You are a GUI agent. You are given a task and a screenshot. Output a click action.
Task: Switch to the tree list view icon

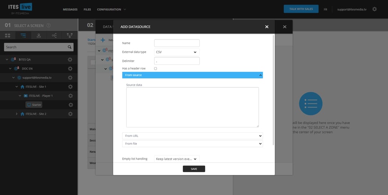click(x=23, y=36)
